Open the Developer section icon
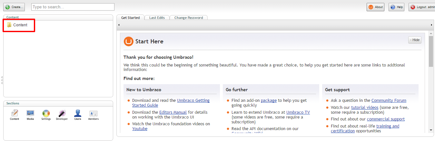This screenshot has height=141, width=435. pyautogui.click(x=62, y=115)
